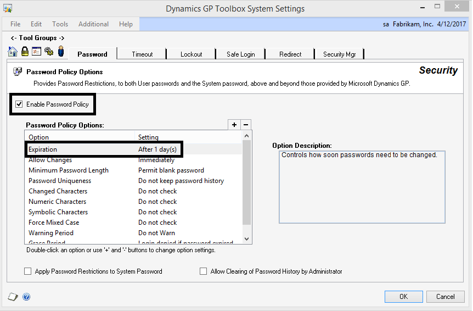Click scroll down arrow of options list
473x311 pixels.
coord(246,239)
